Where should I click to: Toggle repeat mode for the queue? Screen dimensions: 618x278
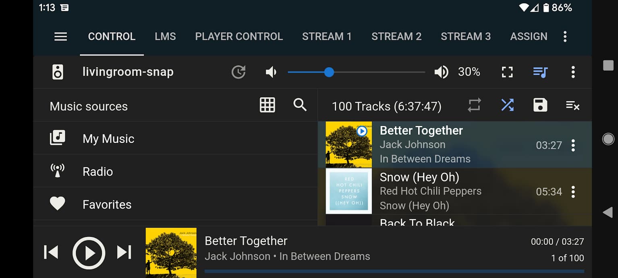coord(474,105)
